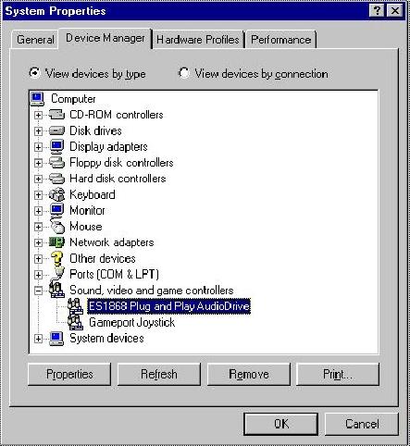Select the CD-ROM controllers drive icon
The image size is (410, 446).
[56, 115]
